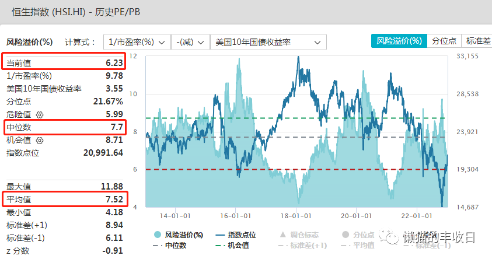Viewport: 492px width, 259px height.
Task: Switch to the 风险溢价(%) tab
Action: (x=399, y=41)
